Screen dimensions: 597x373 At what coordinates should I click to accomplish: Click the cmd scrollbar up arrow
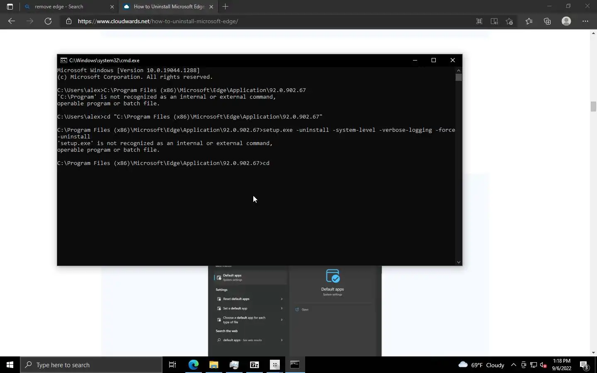(x=459, y=70)
